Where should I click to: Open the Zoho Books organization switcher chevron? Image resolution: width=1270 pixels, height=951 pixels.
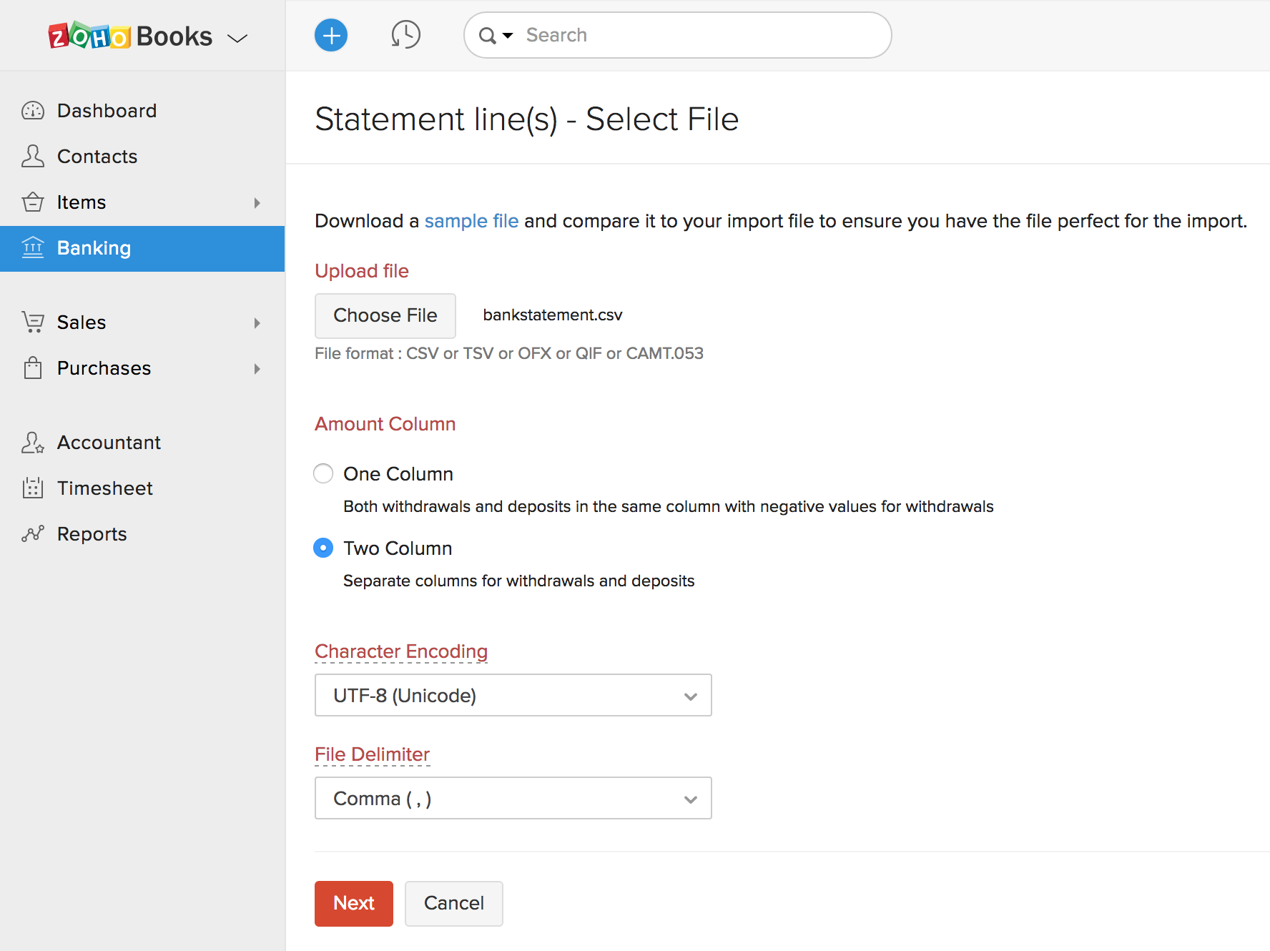(x=237, y=38)
